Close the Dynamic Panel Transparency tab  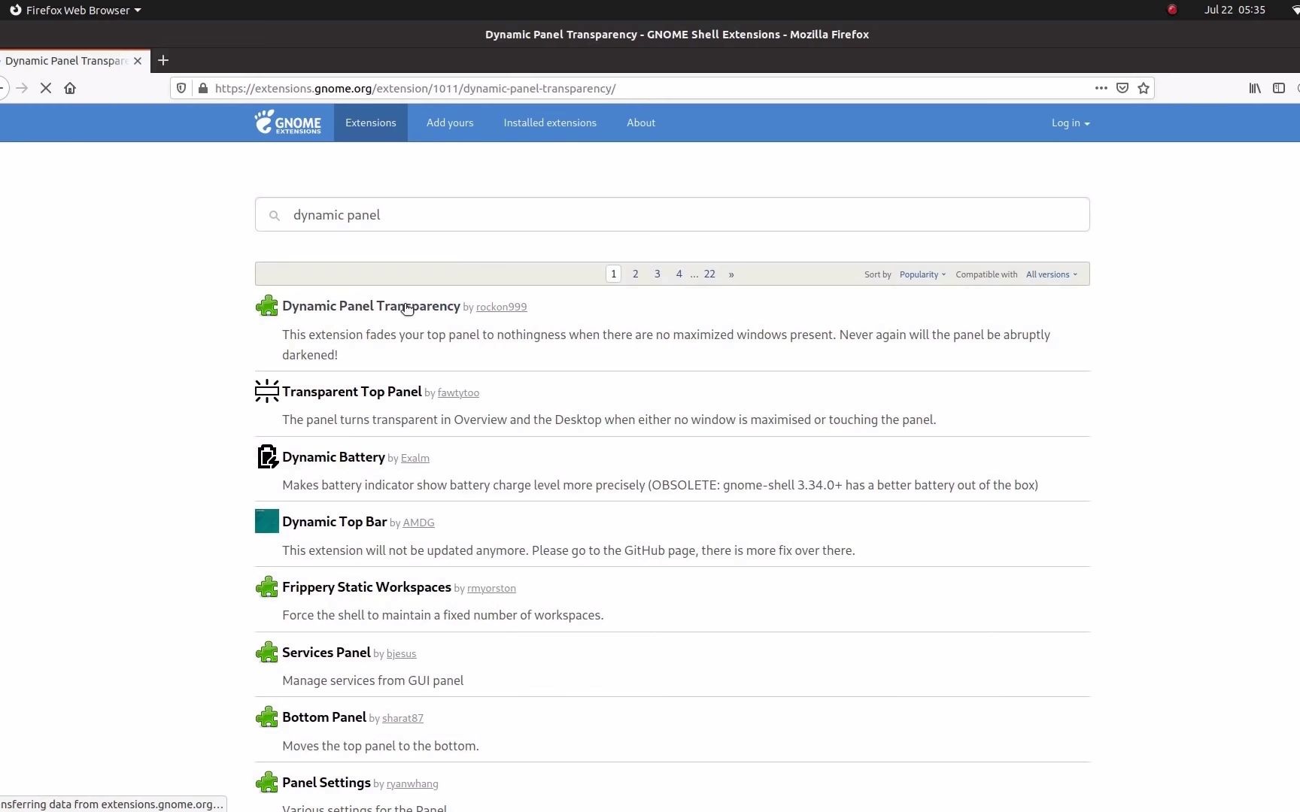coord(138,61)
